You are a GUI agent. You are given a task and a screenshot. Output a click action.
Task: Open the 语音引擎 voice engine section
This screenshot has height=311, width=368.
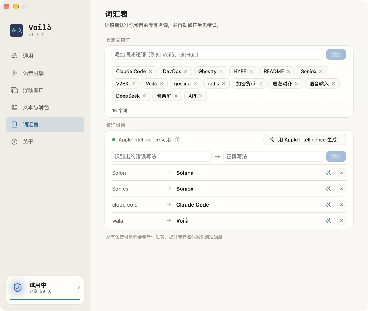pos(45,73)
